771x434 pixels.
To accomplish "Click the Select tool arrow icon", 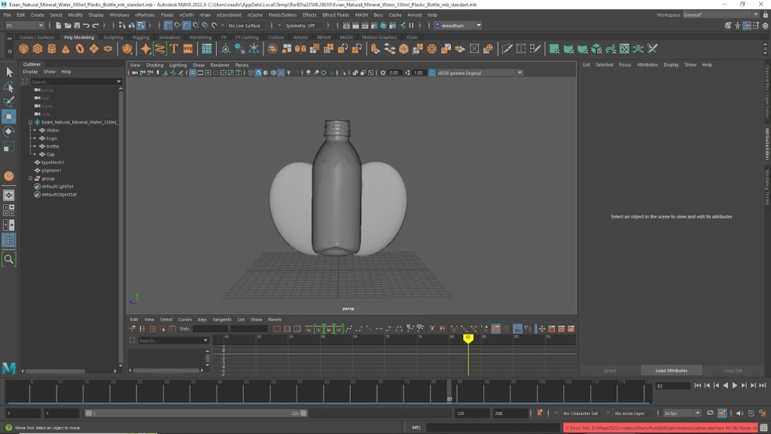I will pos(9,72).
